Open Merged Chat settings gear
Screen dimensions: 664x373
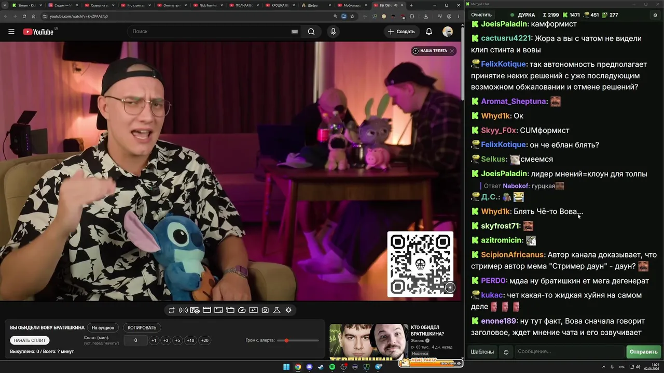655,15
